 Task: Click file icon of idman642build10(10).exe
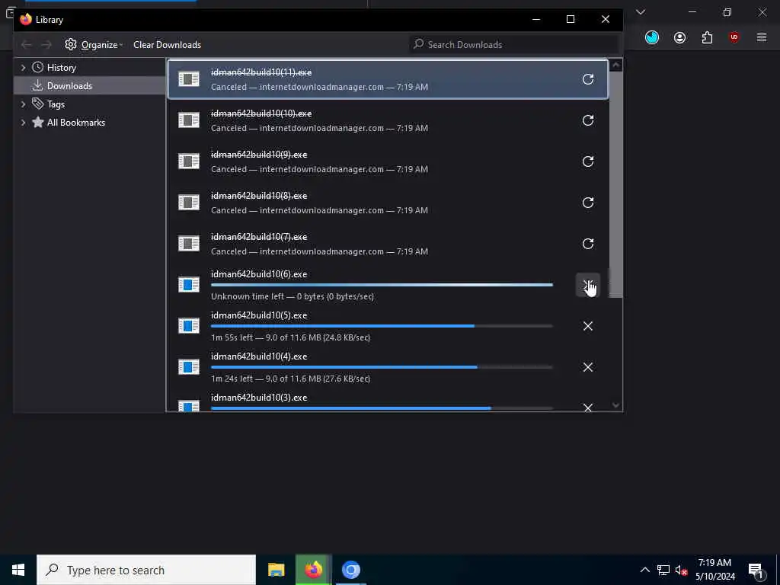189,120
